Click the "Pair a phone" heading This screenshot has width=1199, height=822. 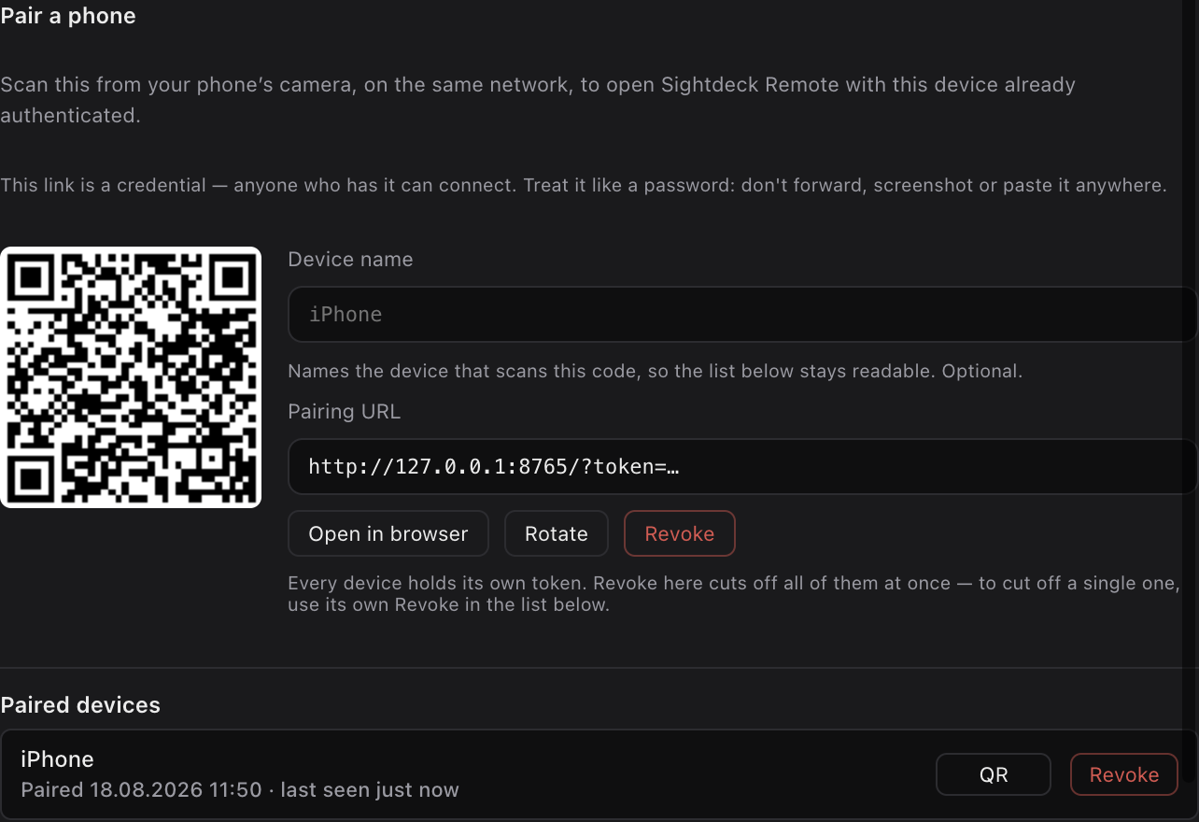(x=68, y=16)
